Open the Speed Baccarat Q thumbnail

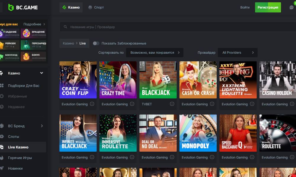[x=238, y=133]
